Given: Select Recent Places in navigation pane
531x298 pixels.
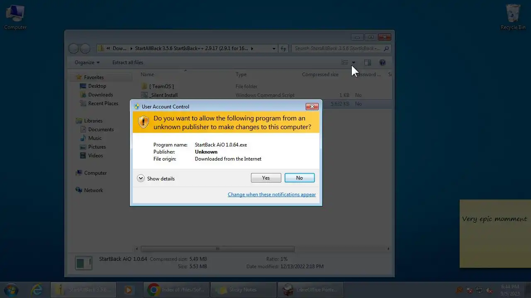Looking at the screenshot, I should coord(103,103).
